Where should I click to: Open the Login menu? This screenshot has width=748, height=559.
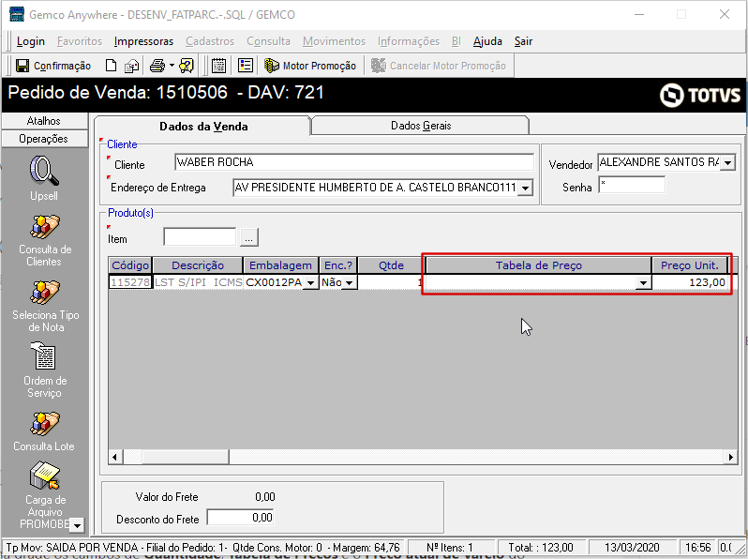[x=31, y=41]
